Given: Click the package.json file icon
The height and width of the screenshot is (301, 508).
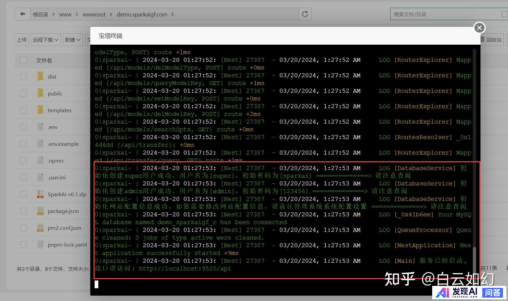Looking at the screenshot, I should [40, 211].
